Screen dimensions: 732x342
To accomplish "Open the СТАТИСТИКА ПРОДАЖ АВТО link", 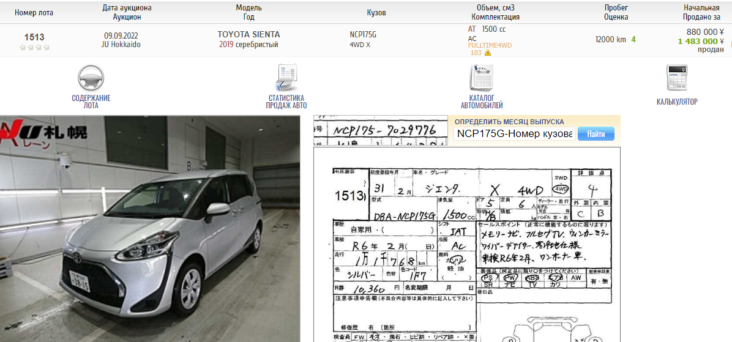I will [286, 102].
